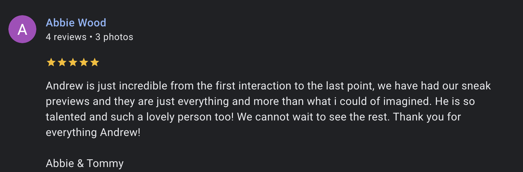Select the fifth gold rating star
The height and width of the screenshot is (172, 523).
click(x=95, y=62)
